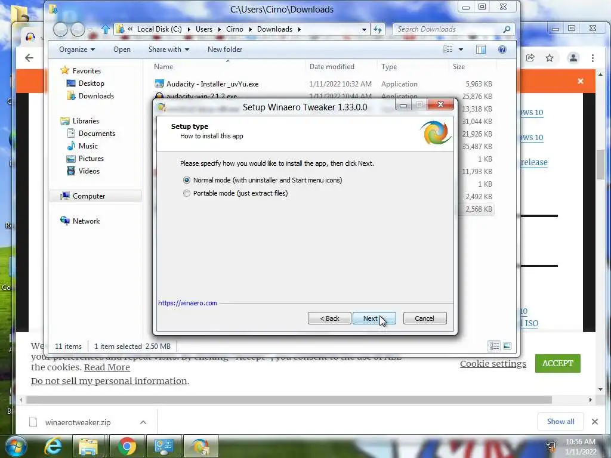
Task: Open the https://winaero.com link
Action: click(187, 303)
